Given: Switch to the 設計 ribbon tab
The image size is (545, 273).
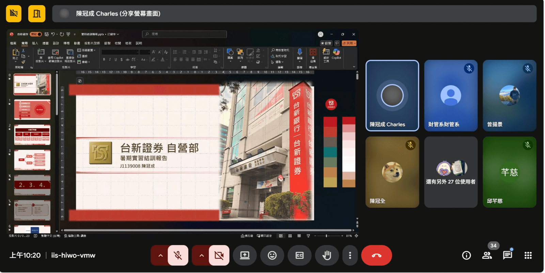Looking at the screenshot, I should (56, 43).
